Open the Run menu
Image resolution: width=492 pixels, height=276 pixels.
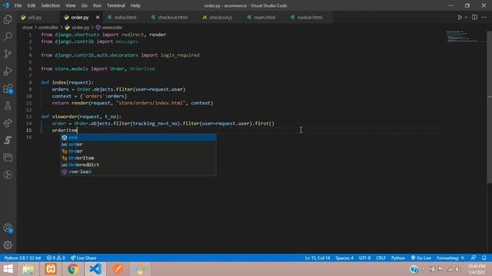click(97, 5)
